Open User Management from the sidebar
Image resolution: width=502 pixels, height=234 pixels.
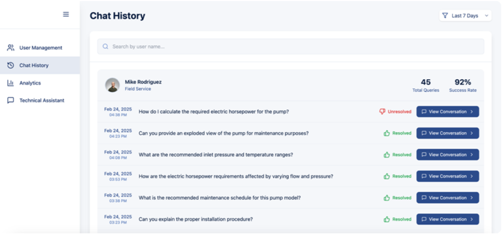[x=40, y=47]
